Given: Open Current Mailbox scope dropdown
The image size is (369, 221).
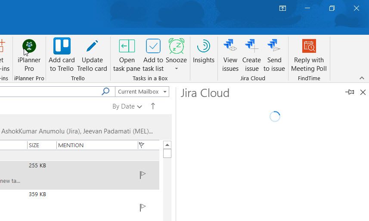Looking at the screenshot, I should 142,91.
